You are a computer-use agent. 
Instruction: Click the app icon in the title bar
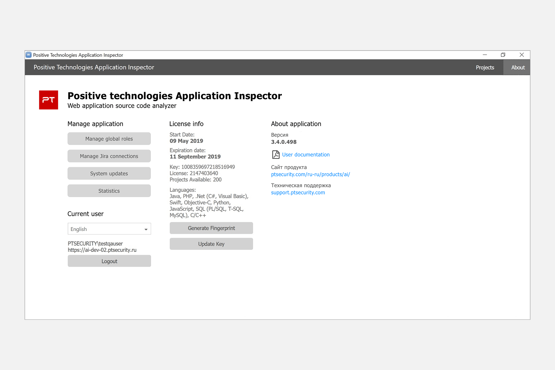pos(29,55)
